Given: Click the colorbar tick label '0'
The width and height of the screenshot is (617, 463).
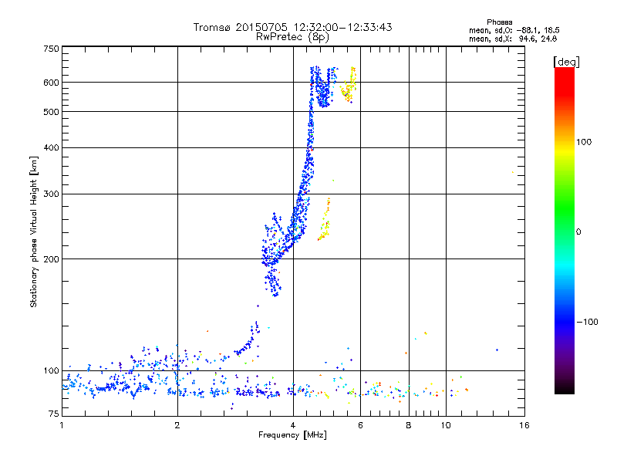Looking at the screenshot, I should pyautogui.click(x=578, y=231).
